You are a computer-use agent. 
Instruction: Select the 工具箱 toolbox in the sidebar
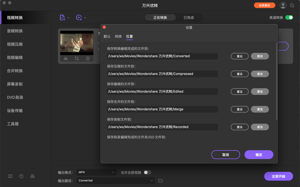[13, 124]
